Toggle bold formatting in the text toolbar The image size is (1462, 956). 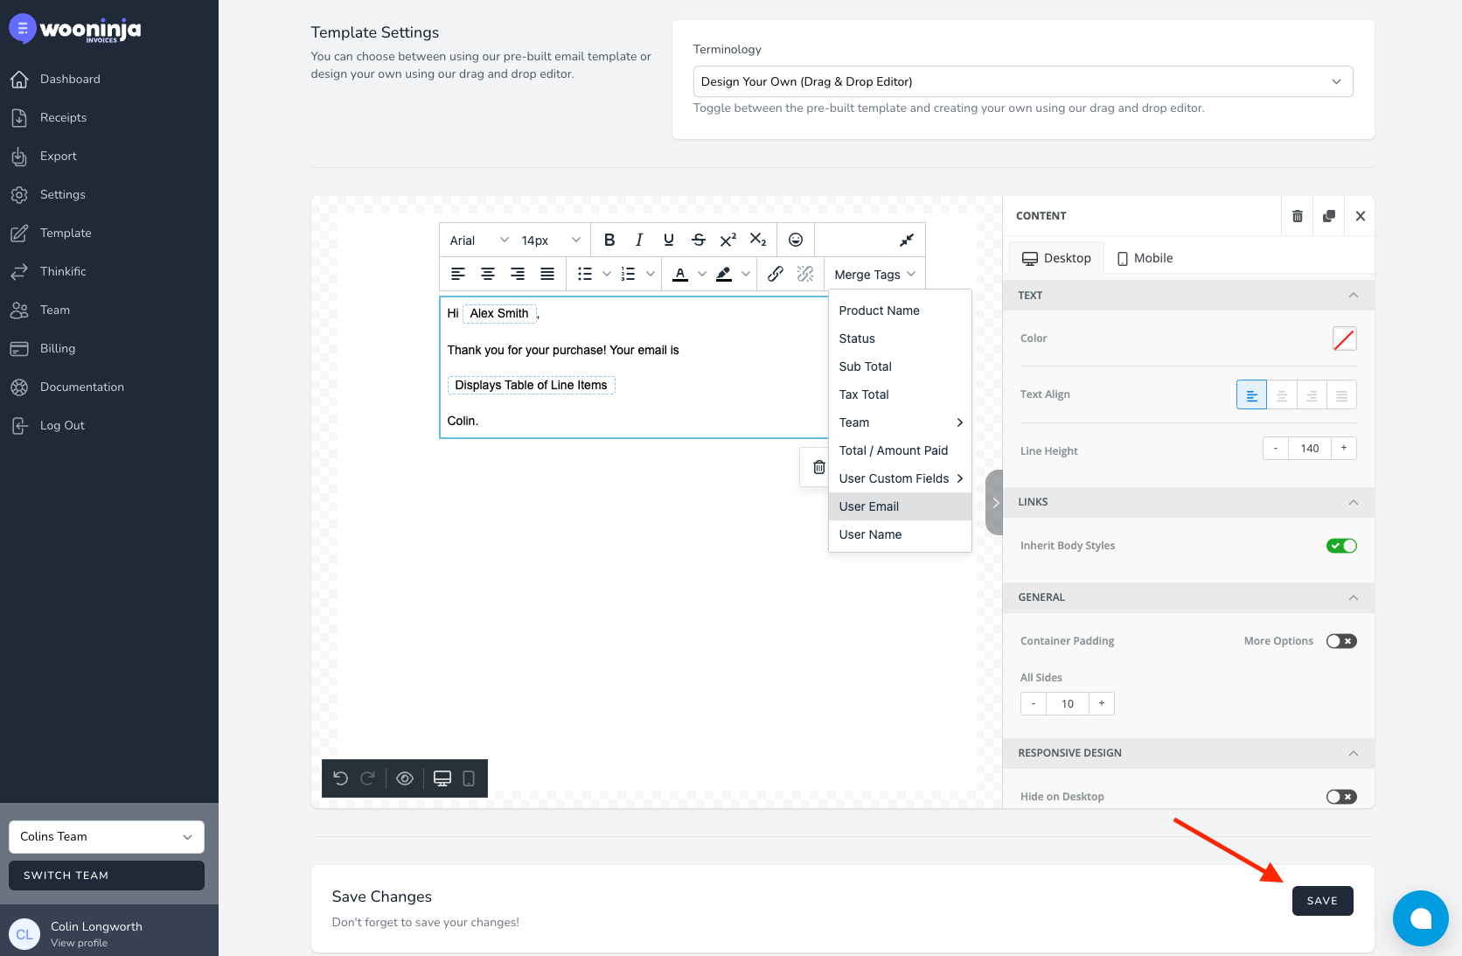[x=609, y=240]
